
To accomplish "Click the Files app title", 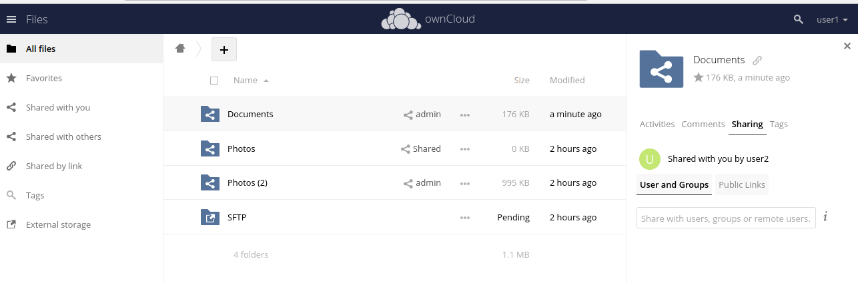I will pyautogui.click(x=37, y=19).
